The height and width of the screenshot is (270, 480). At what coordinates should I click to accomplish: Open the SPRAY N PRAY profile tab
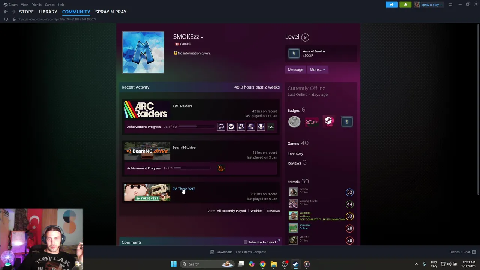(x=111, y=12)
